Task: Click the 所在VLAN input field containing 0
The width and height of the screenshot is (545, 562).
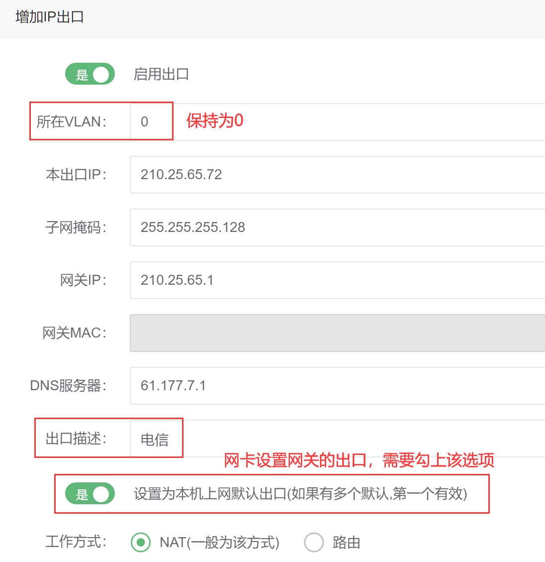Action: point(337,122)
